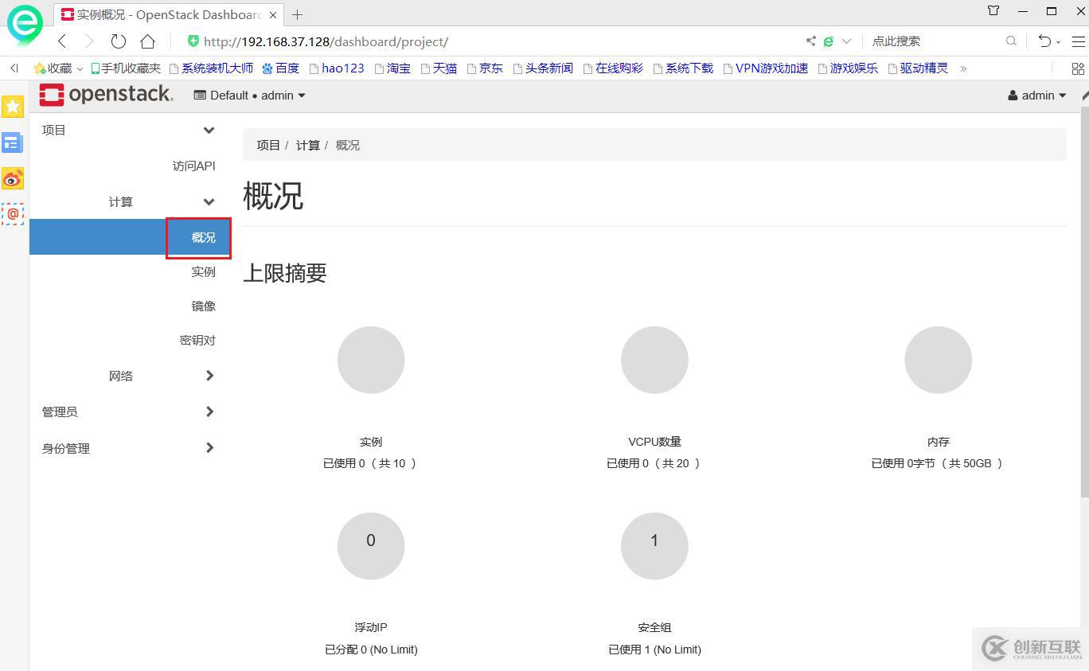Open the 驱动精灵 bookmark
The width and height of the screenshot is (1089, 671).
(918, 68)
